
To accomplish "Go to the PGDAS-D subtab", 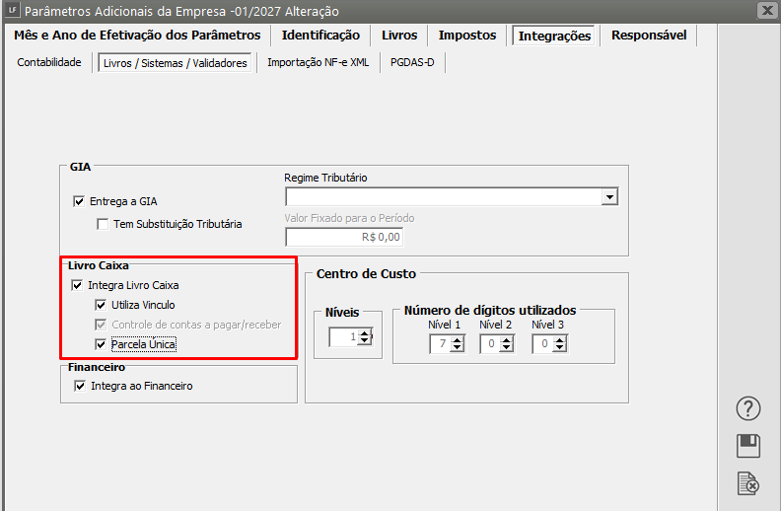I will tap(413, 62).
